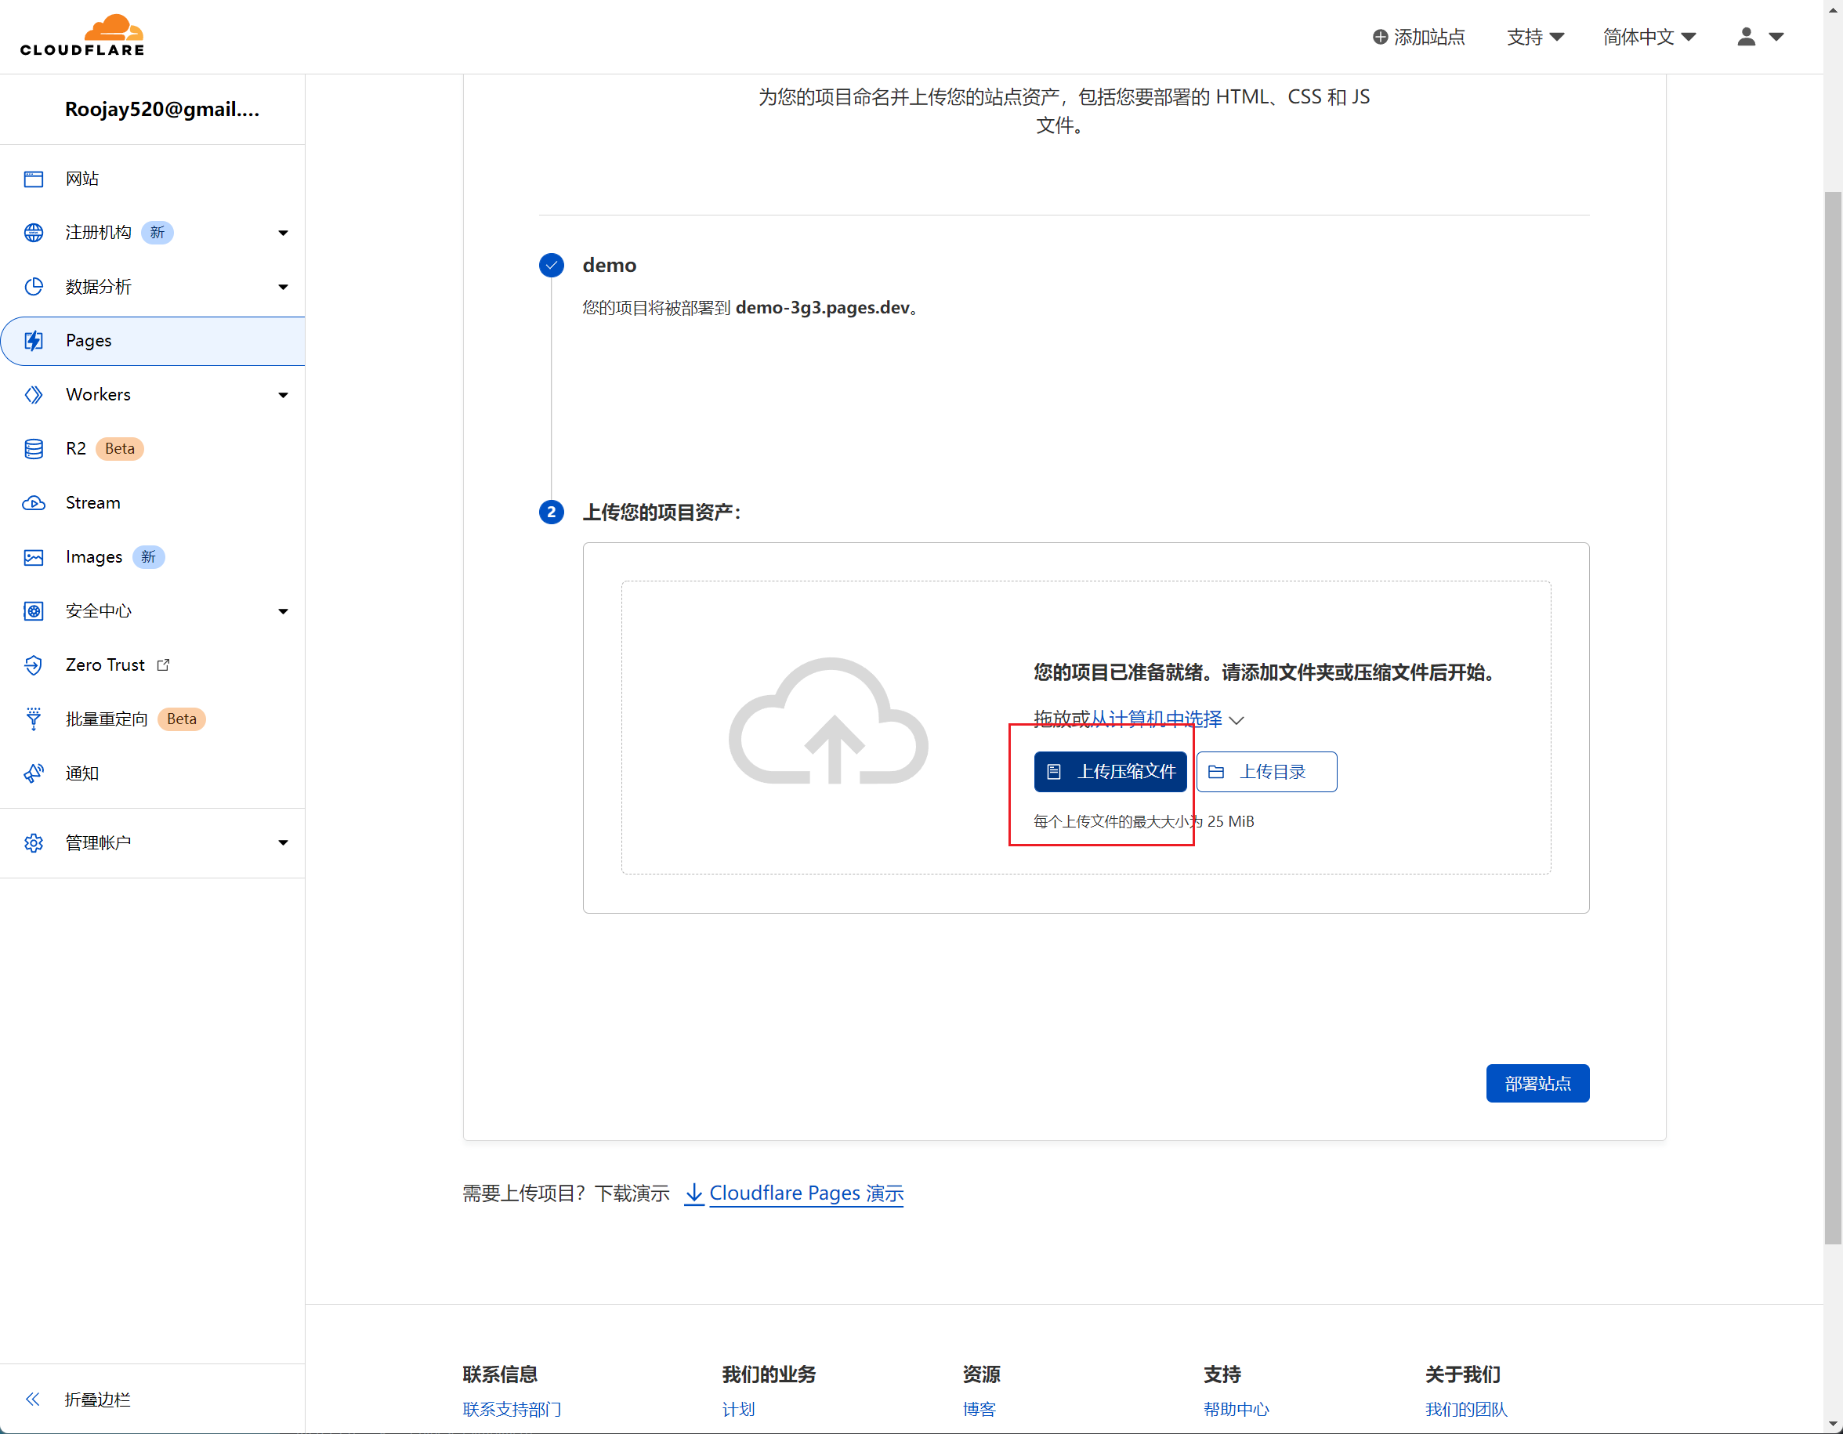This screenshot has width=1843, height=1434.
Task: Expand the 注册机构 sidebar submenu
Action: (283, 233)
